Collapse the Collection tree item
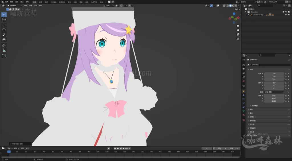292x161 pixels. pyautogui.click(x=246, y=12)
